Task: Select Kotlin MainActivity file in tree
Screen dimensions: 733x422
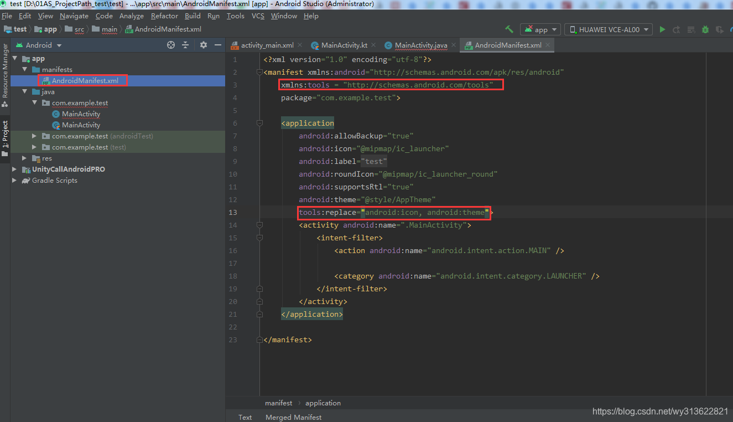Action: pyautogui.click(x=118, y=125)
